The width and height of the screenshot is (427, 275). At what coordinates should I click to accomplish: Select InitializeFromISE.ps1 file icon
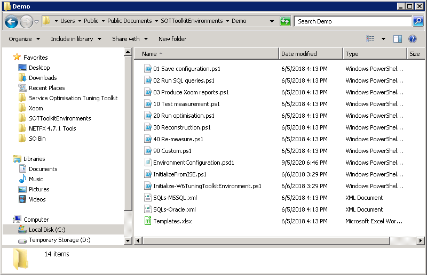148,174
